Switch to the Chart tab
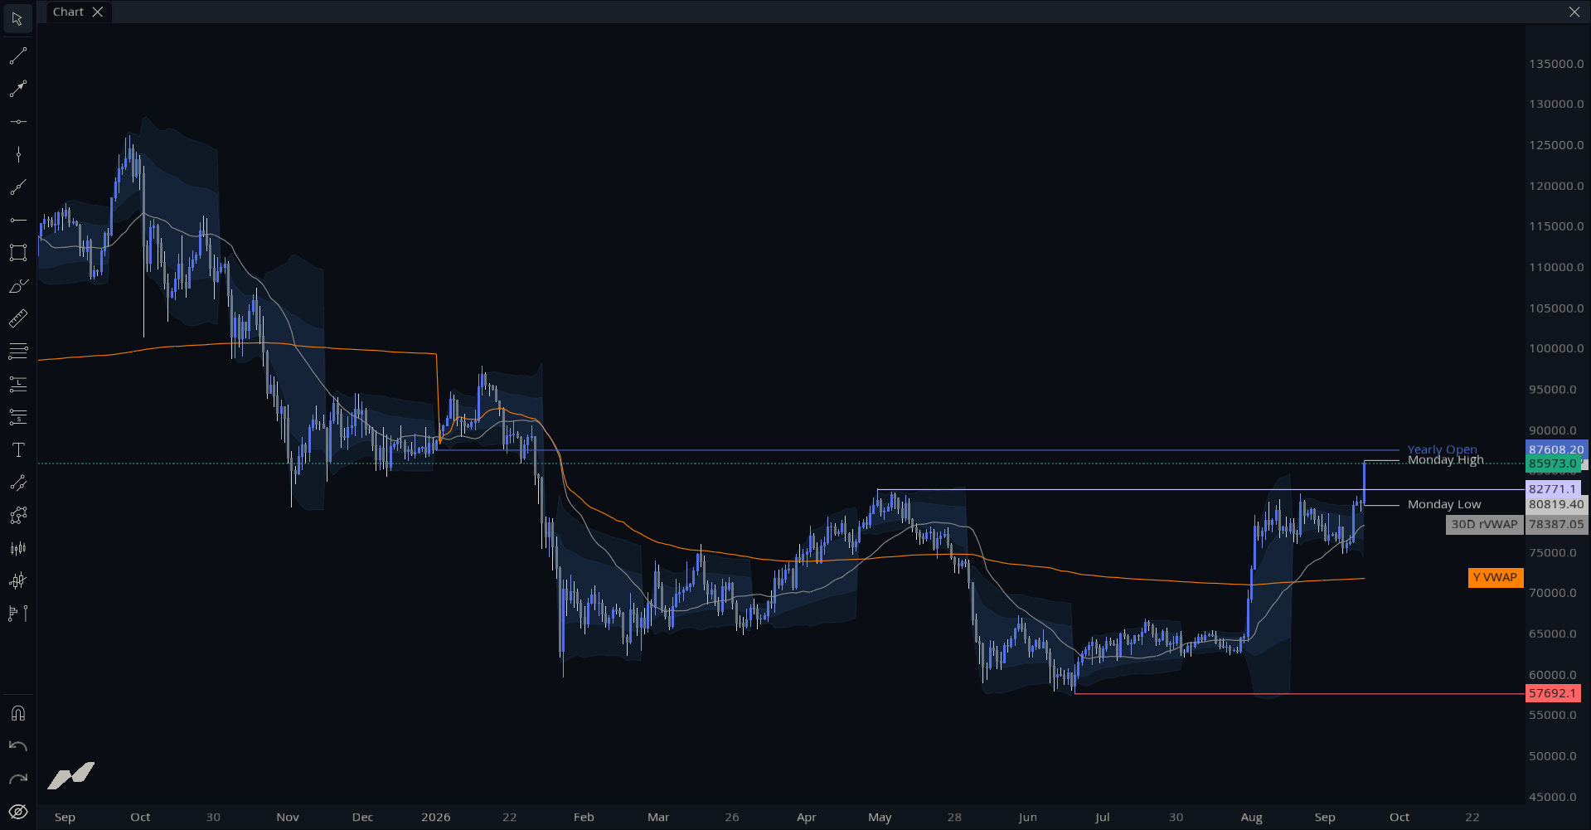The width and height of the screenshot is (1591, 830). [68, 12]
